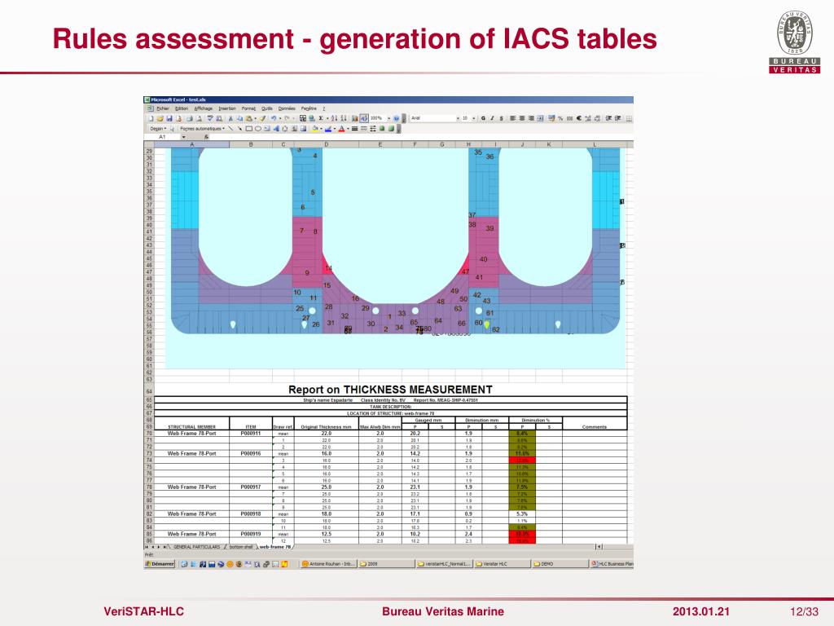Open the Name Box dropdown arrow
Image resolution: width=834 pixels, height=626 pixels.
pyautogui.click(x=184, y=137)
